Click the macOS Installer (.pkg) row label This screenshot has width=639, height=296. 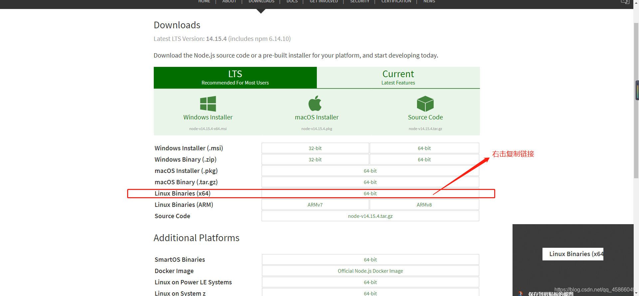(x=186, y=171)
